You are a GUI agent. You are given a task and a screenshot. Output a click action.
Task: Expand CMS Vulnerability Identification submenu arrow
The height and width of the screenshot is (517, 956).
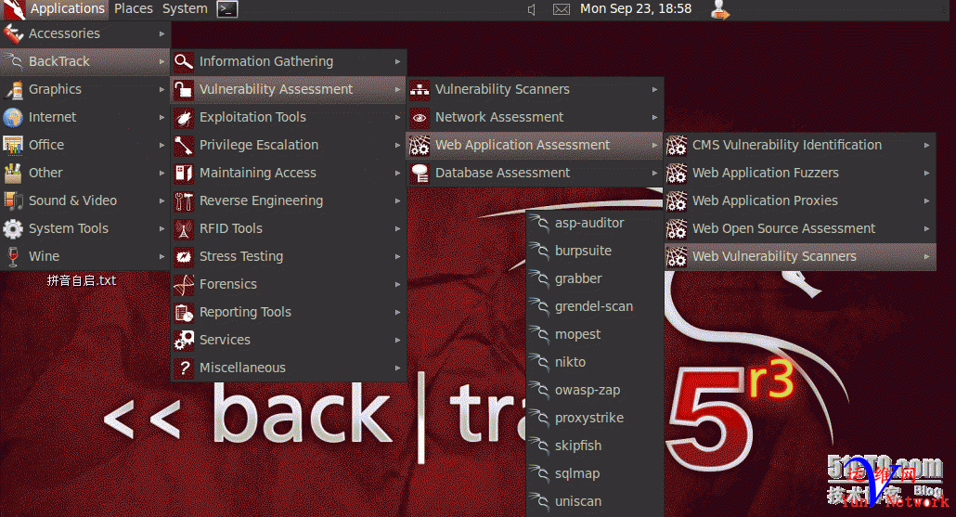[926, 145]
